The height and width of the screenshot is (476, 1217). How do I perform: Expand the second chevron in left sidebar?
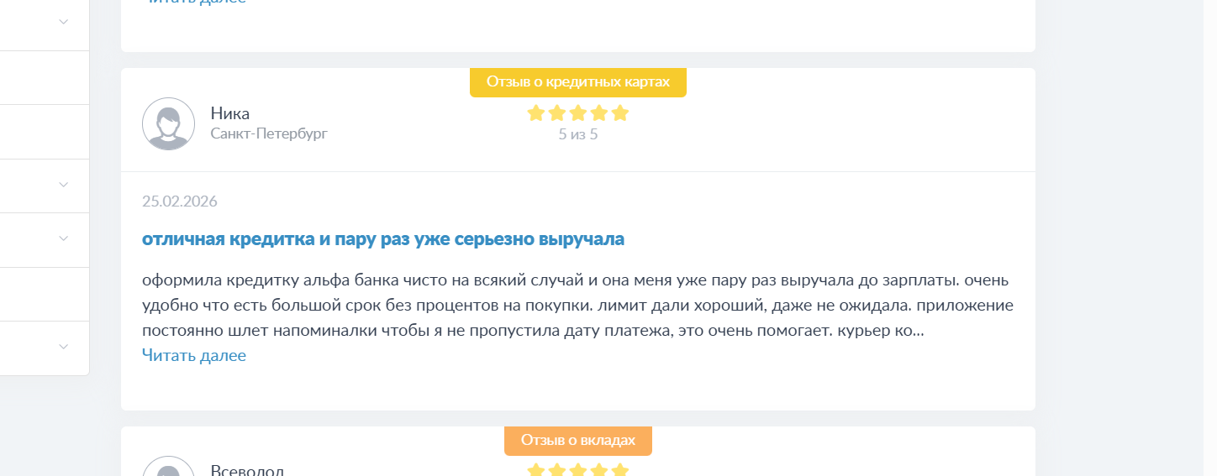(63, 185)
